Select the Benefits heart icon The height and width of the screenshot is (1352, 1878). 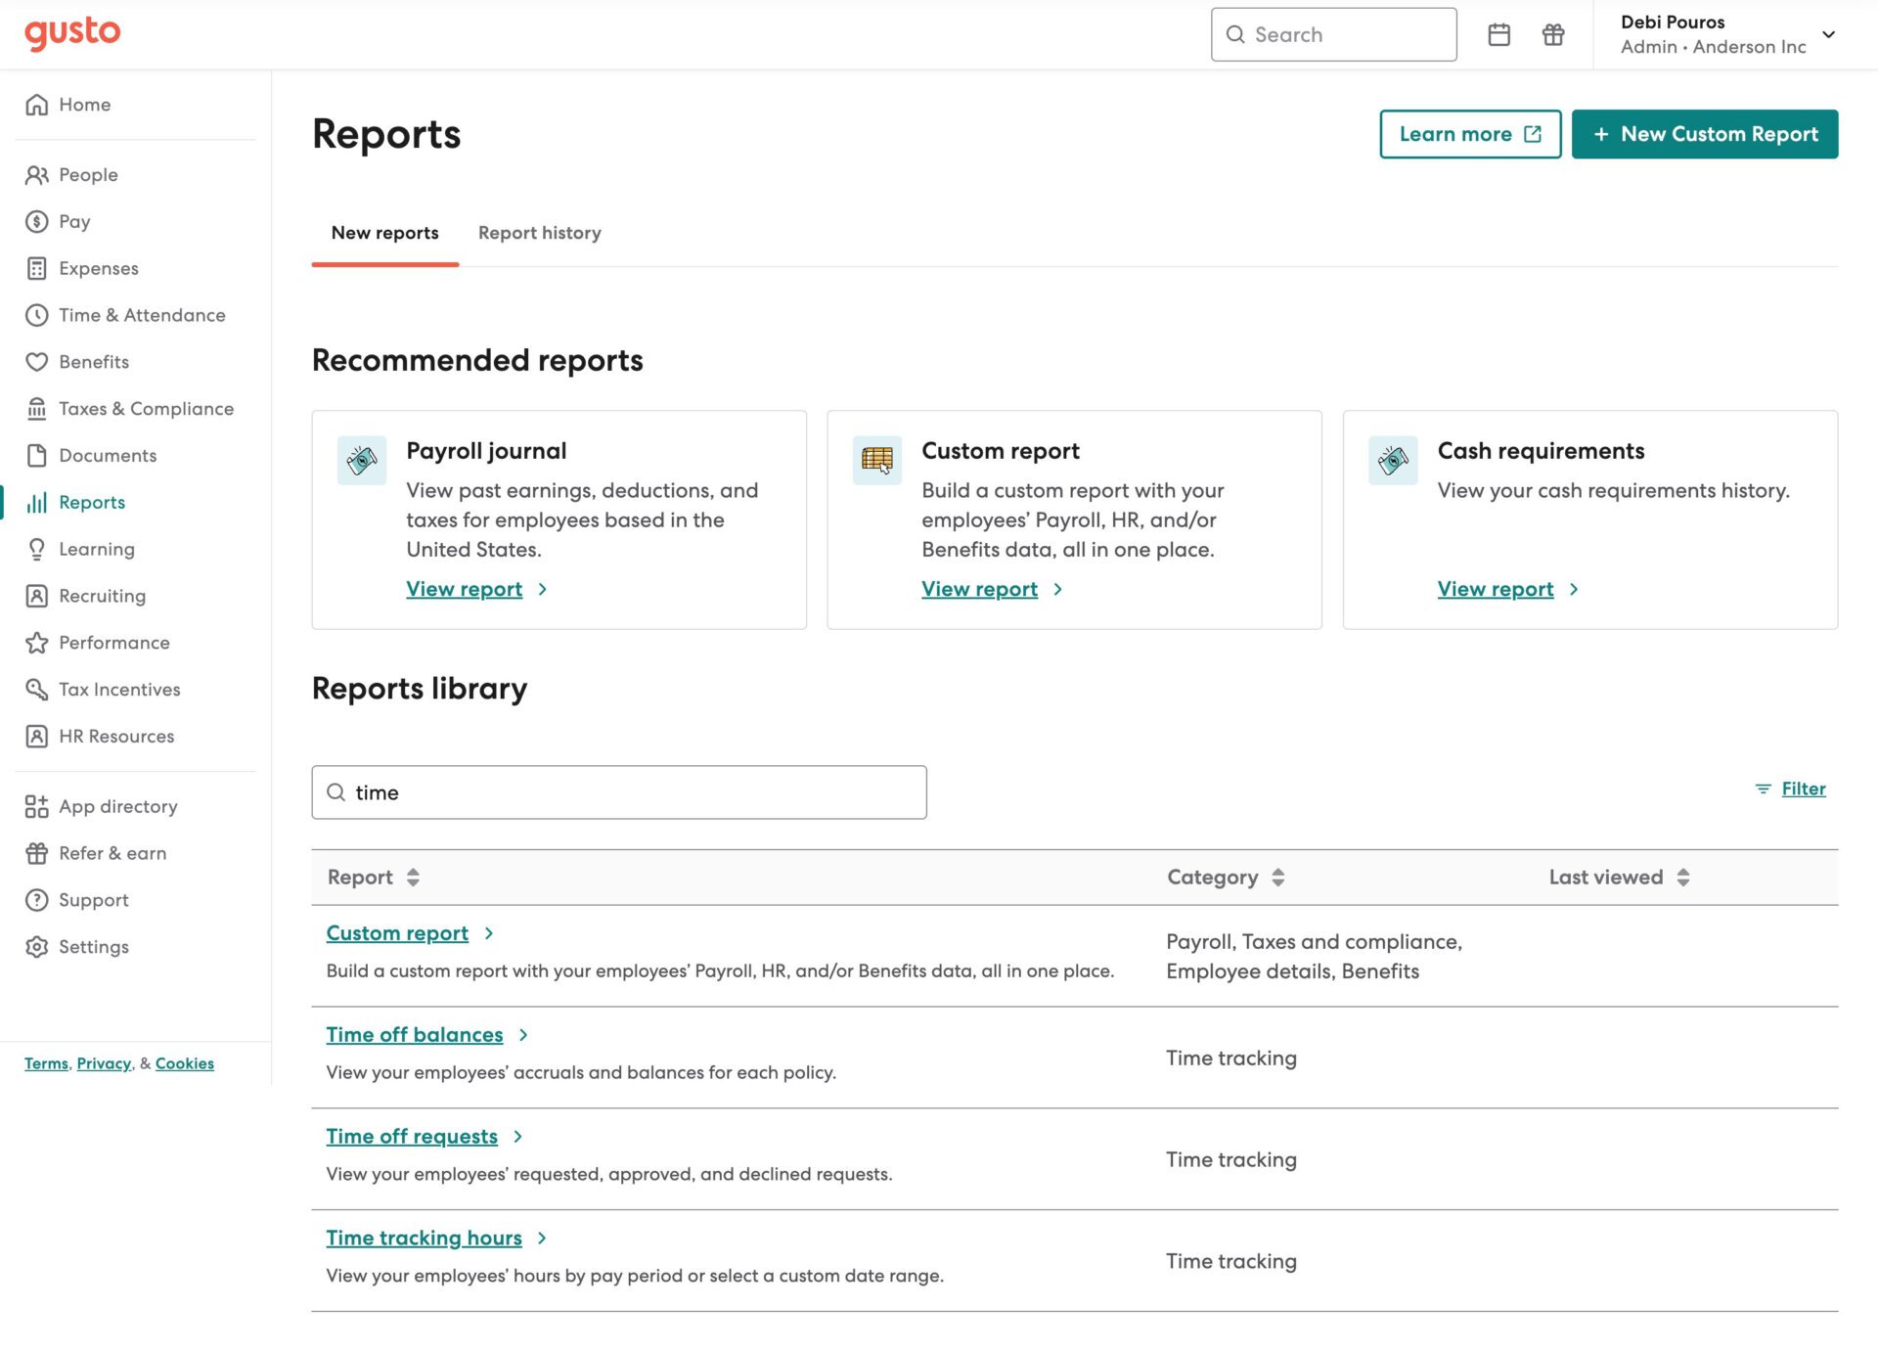[36, 362]
